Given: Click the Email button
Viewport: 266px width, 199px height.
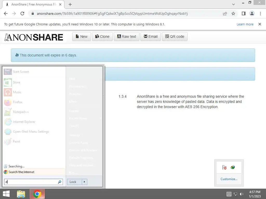Looking at the screenshot, I should (150, 37).
